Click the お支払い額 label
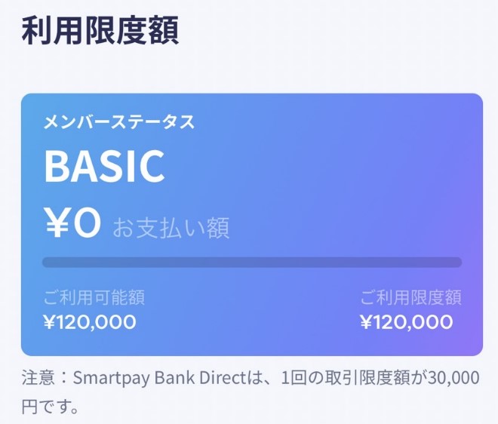This screenshot has height=424, width=498. [x=171, y=227]
